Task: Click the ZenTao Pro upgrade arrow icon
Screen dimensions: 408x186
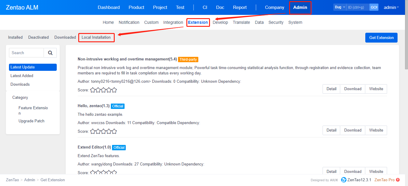Action: coord(398,180)
